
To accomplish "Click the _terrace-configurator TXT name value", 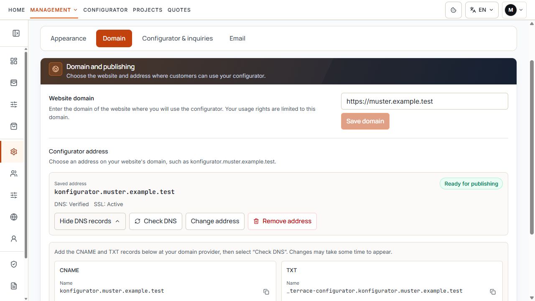I will (374, 291).
